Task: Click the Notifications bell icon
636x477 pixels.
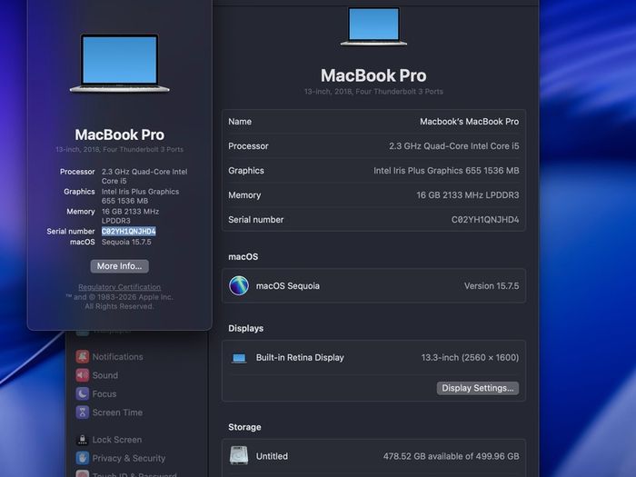Action: 83,356
